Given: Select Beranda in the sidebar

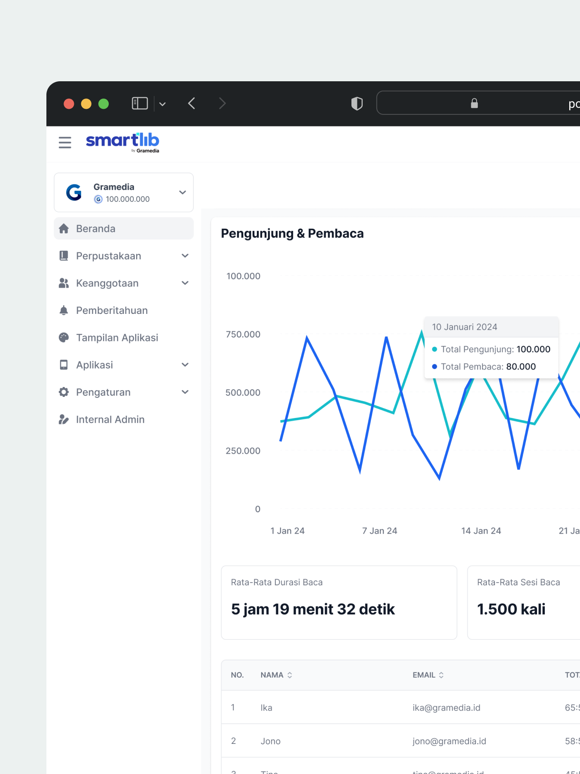Looking at the screenshot, I should click(124, 228).
